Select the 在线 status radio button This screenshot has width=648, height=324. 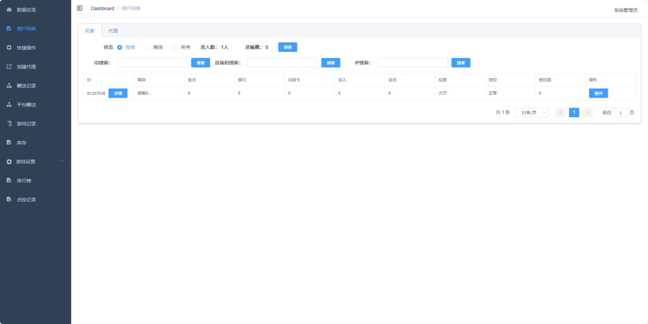pos(120,47)
